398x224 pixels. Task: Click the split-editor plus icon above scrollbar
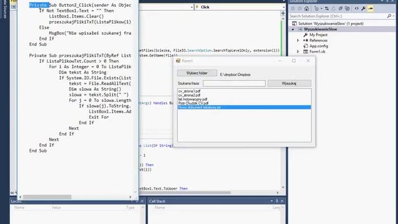pos(283,13)
